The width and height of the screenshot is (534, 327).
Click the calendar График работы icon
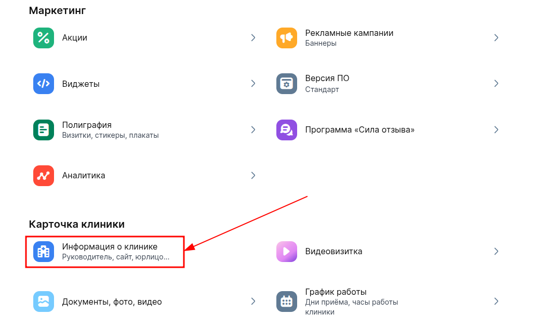(287, 302)
